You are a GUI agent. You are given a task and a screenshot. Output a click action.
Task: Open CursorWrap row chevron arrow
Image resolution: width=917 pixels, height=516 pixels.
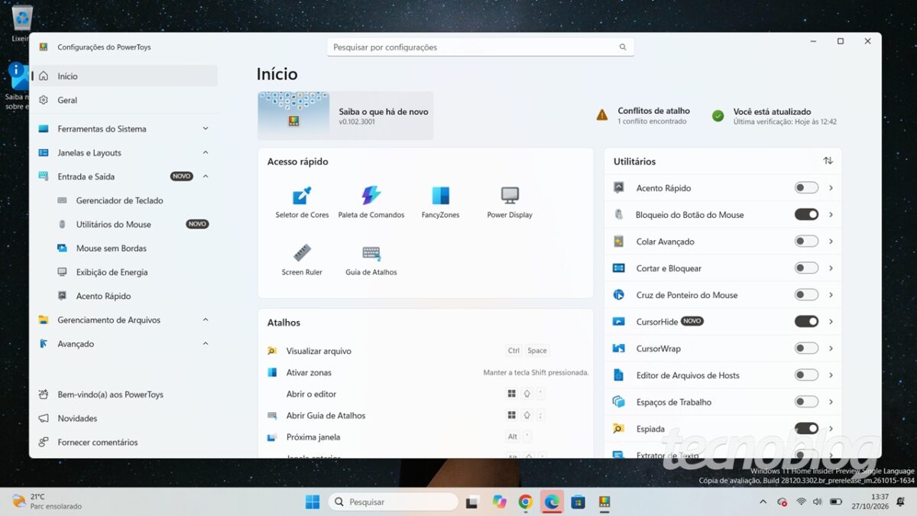click(x=831, y=349)
